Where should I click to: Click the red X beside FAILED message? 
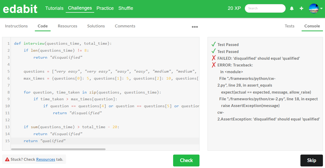[x=214, y=58]
